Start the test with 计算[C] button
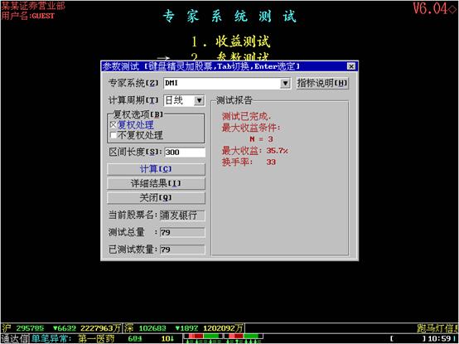459x344 pixels. click(156, 169)
